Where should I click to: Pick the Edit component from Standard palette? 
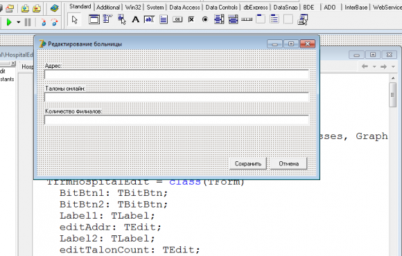coord(149,19)
